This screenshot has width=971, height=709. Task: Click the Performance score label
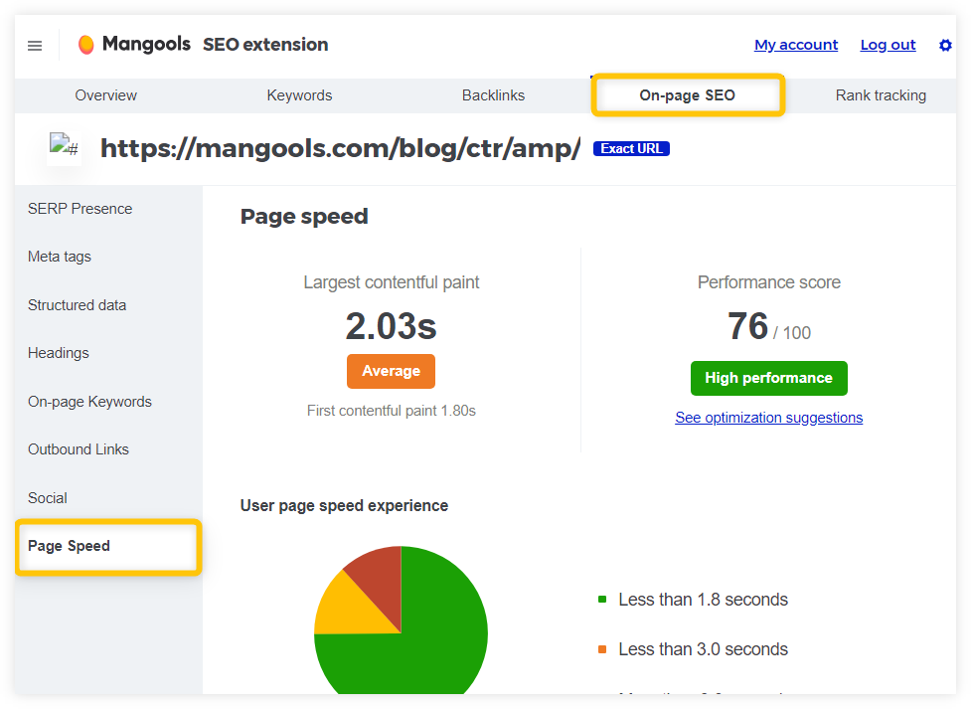point(768,282)
